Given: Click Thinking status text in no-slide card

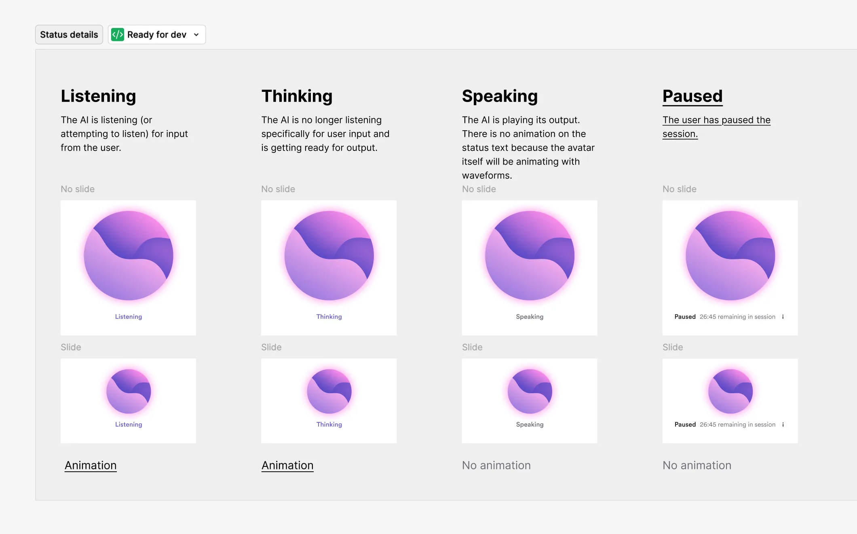Looking at the screenshot, I should [329, 317].
